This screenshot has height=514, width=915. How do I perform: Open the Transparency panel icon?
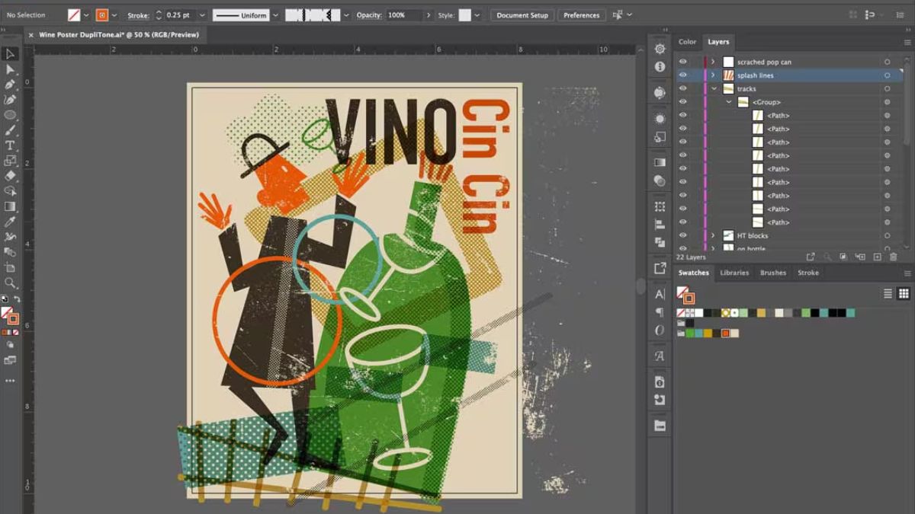(x=660, y=181)
